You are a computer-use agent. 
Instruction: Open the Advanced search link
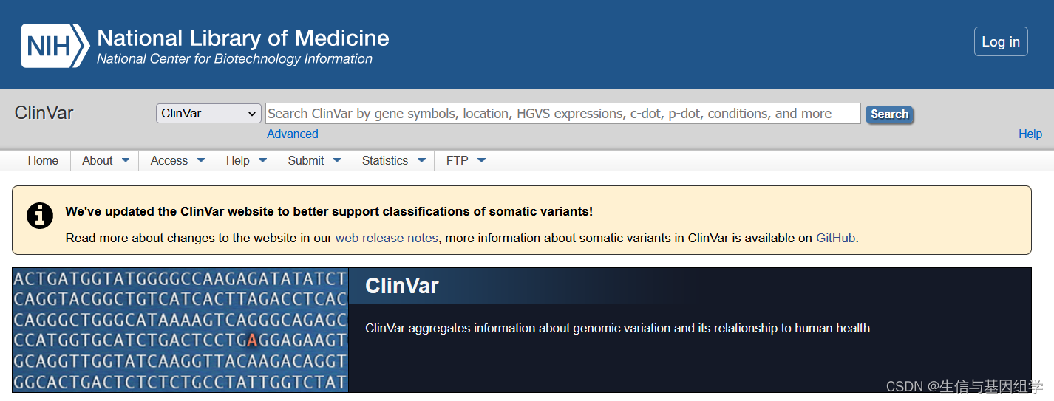293,134
